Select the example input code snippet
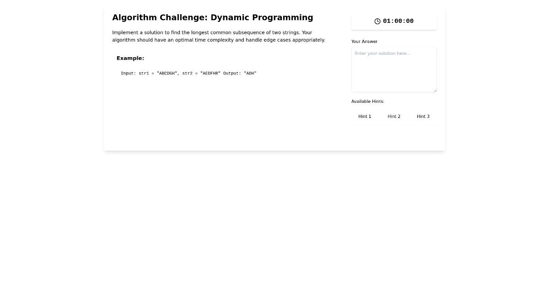This screenshot has height=288, width=549. (x=188, y=73)
